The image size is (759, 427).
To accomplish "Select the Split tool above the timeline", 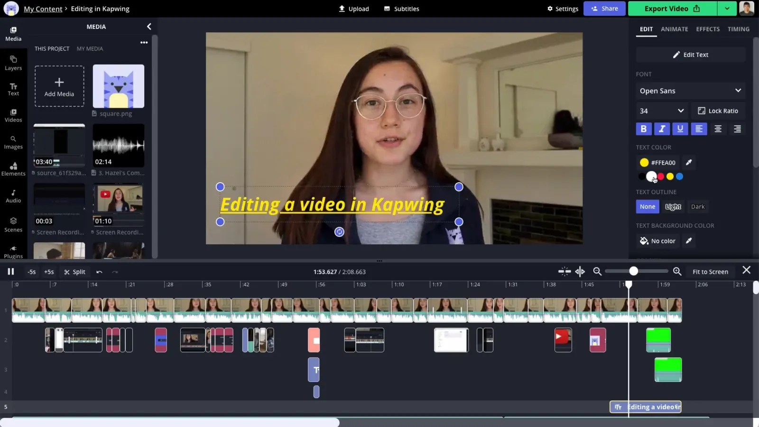I will tap(74, 271).
